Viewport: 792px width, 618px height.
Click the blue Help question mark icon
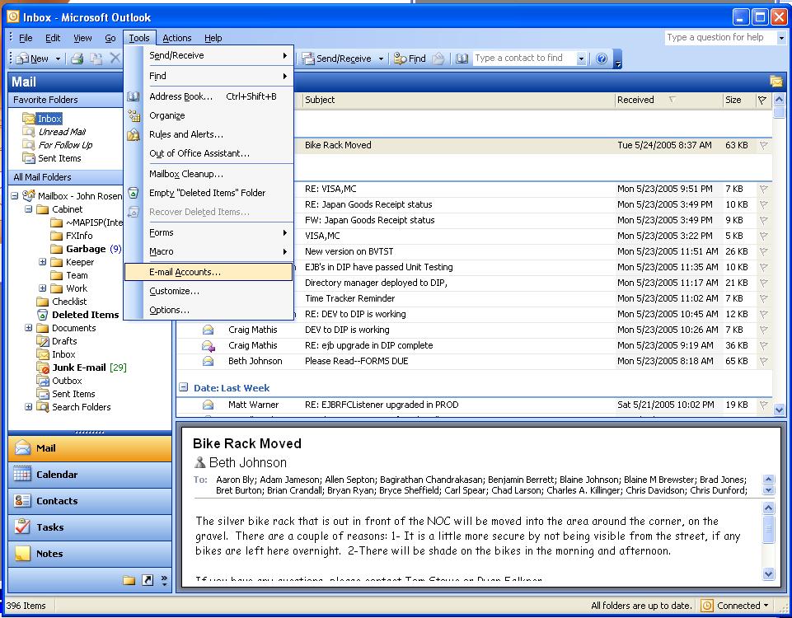point(602,59)
